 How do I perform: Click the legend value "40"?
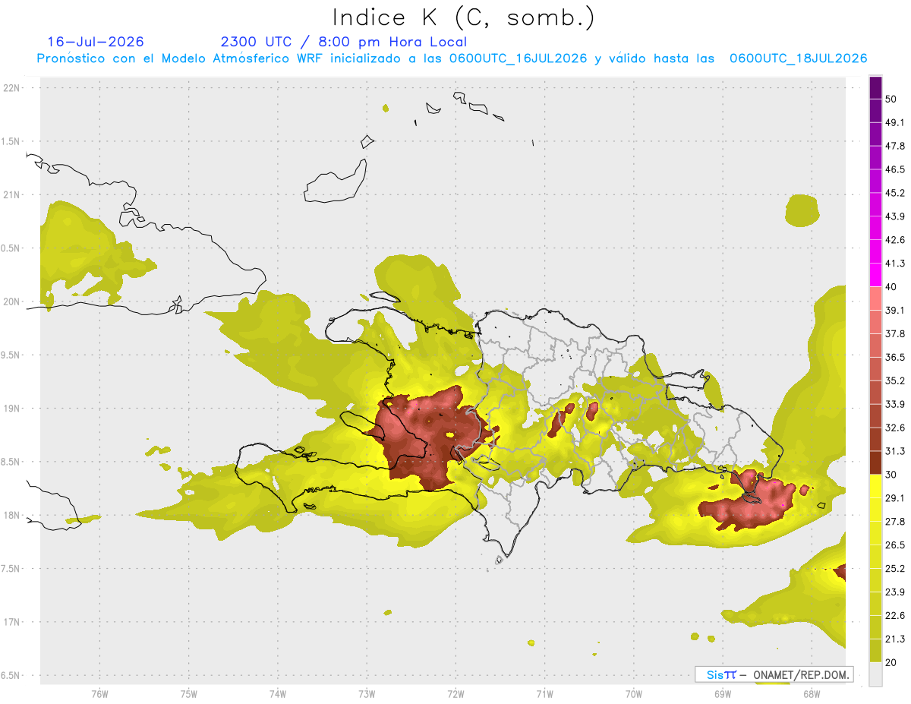click(x=891, y=287)
